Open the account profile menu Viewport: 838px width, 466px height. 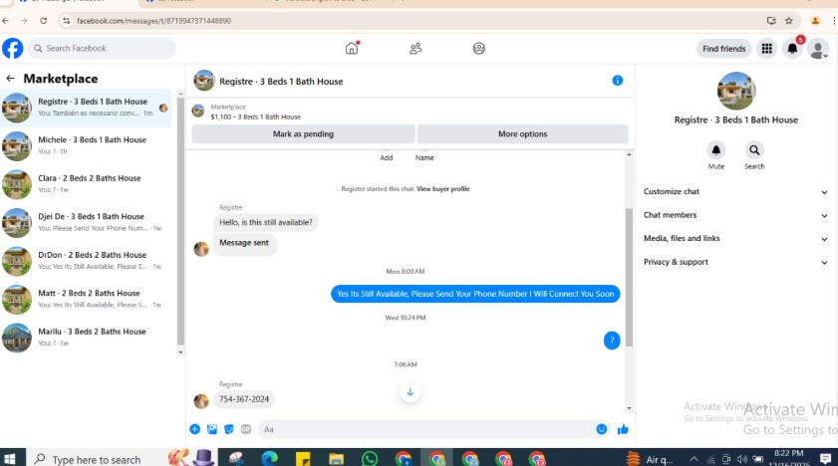coord(818,49)
